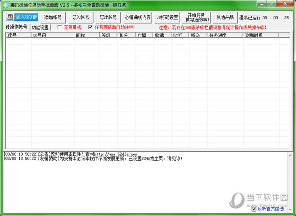The width and height of the screenshot is (296, 216).
Task: Click 导入帐号 to import accounts
Action: click(x=80, y=17)
